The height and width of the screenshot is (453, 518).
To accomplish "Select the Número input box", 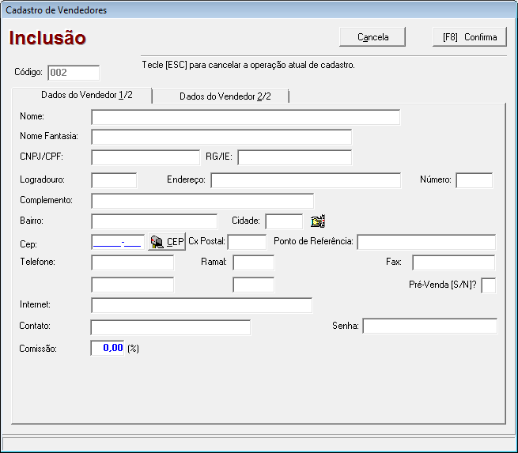I will click(x=474, y=180).
